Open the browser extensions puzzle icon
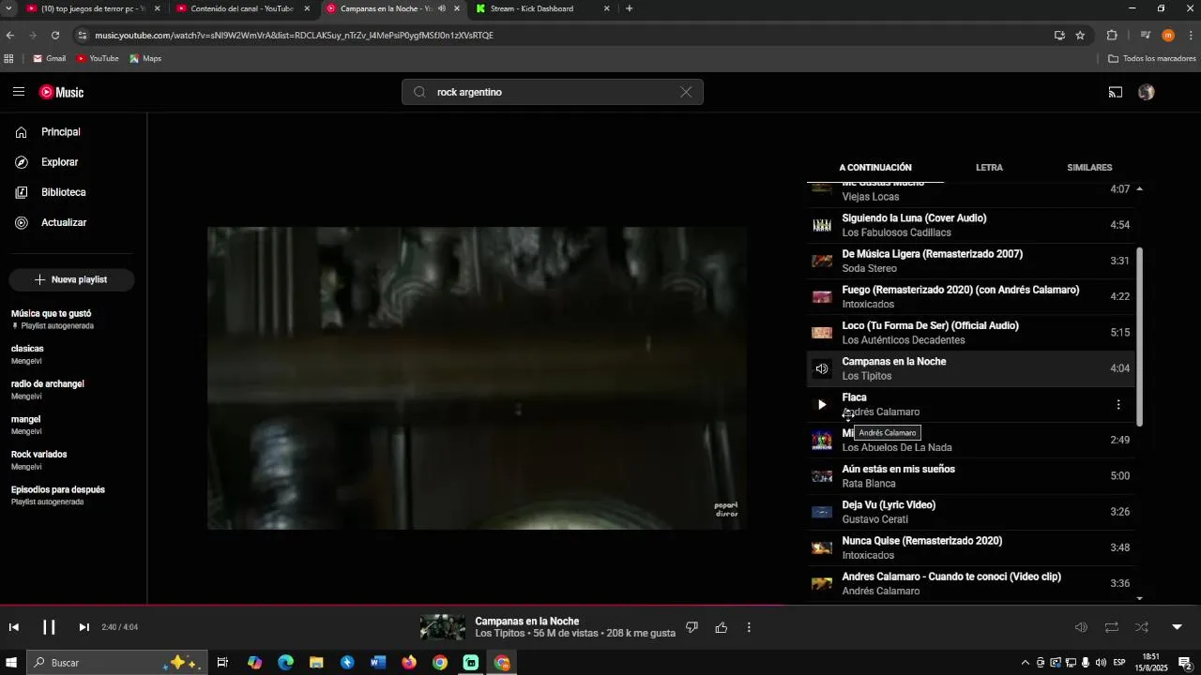1201x675 pixels. point(1112,35)
